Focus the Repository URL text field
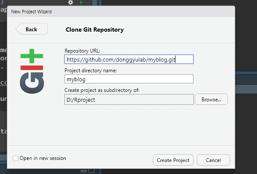Image resolution: width=257 pixels, height=174 pixels. tap(128, 59)
